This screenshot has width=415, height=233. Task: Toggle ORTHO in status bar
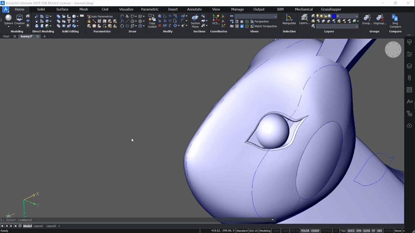tap(295, 231)
